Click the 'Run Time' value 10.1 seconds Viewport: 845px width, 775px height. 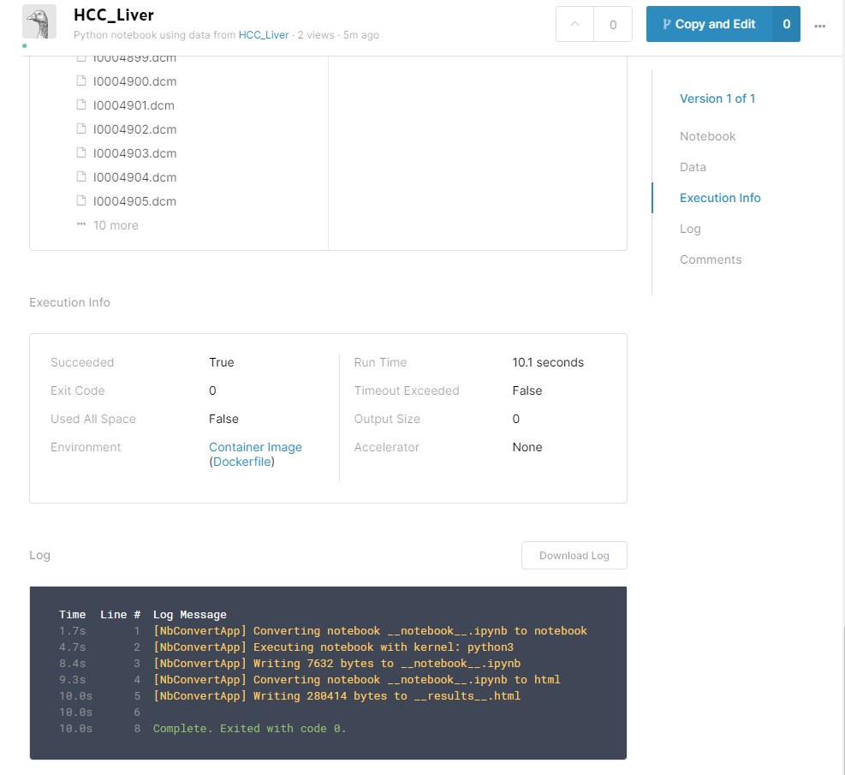coord(548,363)
